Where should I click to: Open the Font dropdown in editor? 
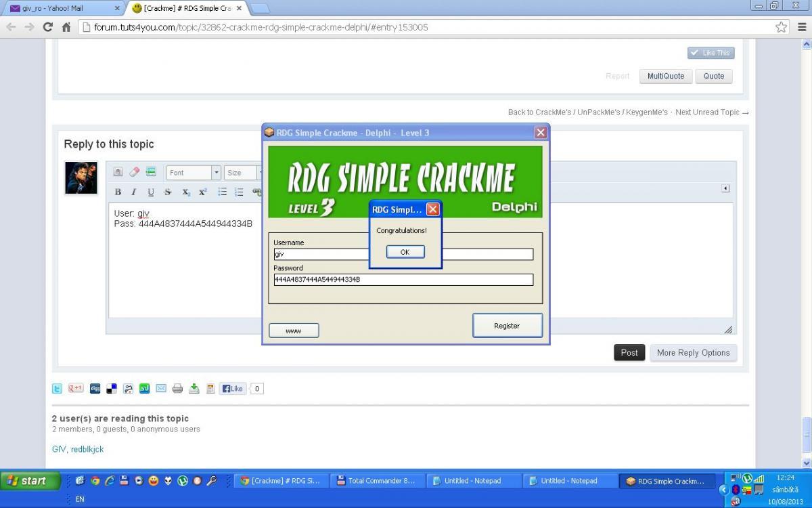pyautogui.click(x=194, y=173)
